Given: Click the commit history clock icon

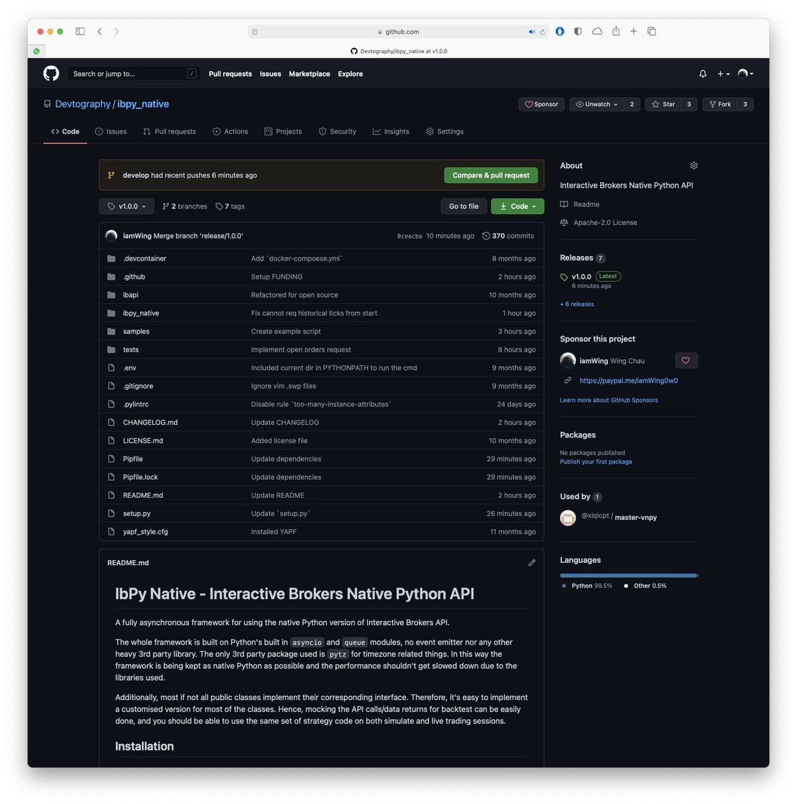Looking at the screenshot, I should [x=486, y=236].
